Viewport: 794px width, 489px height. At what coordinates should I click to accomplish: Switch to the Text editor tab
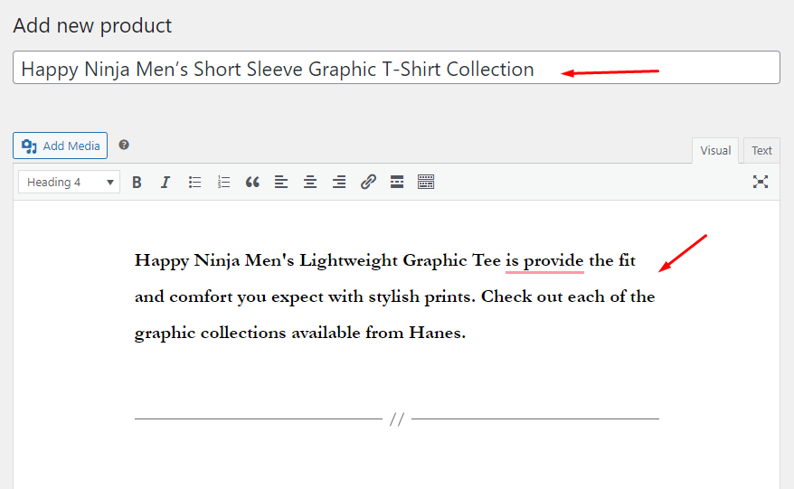[761, 150]
